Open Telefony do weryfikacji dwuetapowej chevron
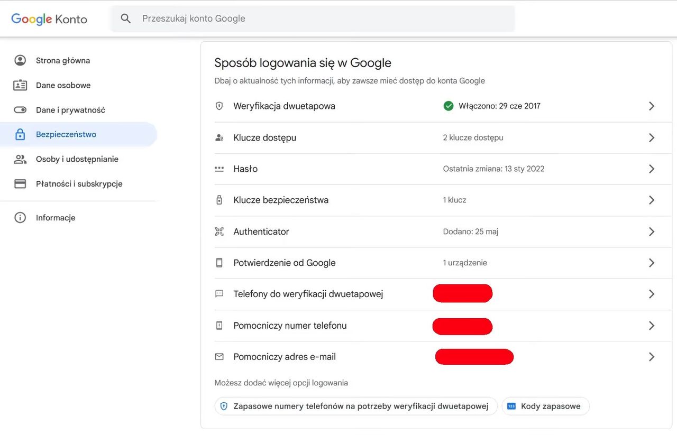 pyautogui.click(x=652, y=294)
